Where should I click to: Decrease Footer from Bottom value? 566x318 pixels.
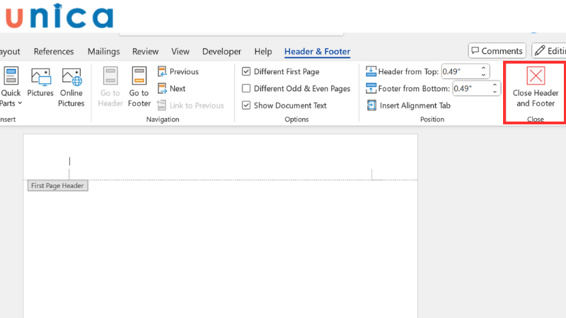[x=495, y=92]
